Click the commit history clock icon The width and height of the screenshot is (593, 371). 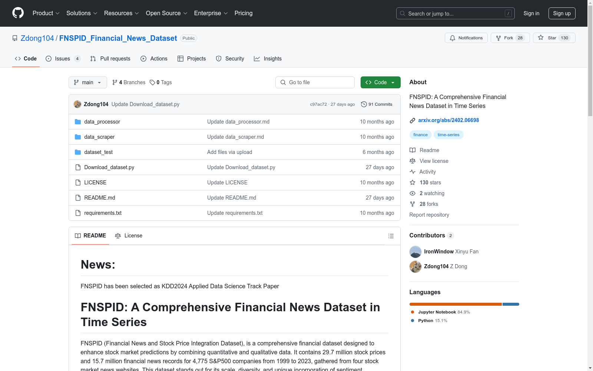pyautogui.click(x=364, y=104)
